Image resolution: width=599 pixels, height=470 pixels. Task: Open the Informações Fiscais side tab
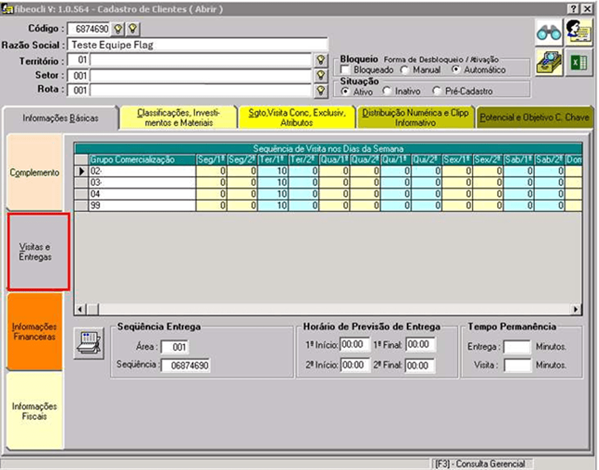(35, 411)
